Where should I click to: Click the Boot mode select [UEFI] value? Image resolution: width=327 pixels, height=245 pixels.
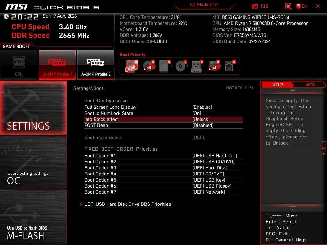(199, 137)
